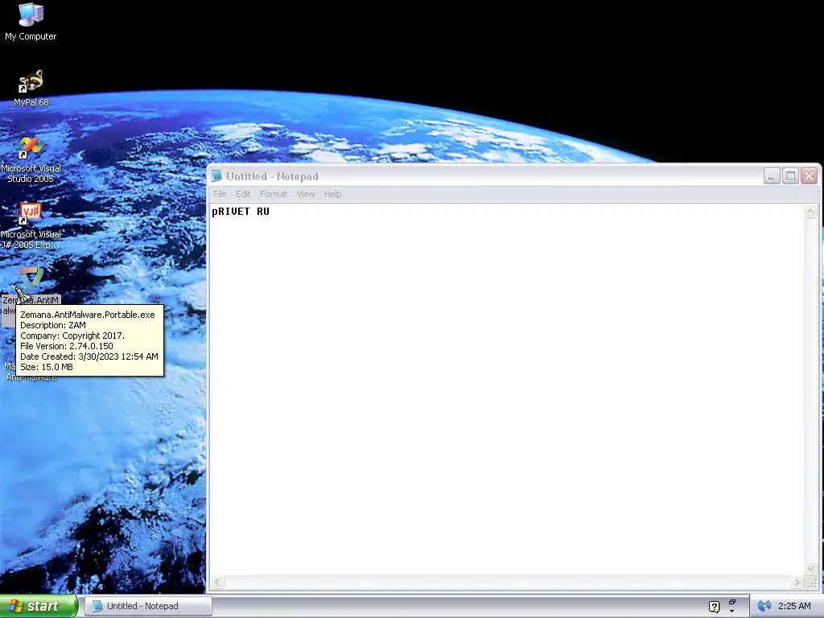The image size is (824, 618).
Task: Open the File menu in Notepad
Action: click(x=220, y=194)
